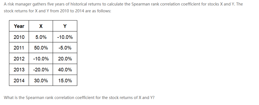This screenshot has height=105, width=259.
Task: Select the -5.0% Y return cell
Action: pos(65,48)
